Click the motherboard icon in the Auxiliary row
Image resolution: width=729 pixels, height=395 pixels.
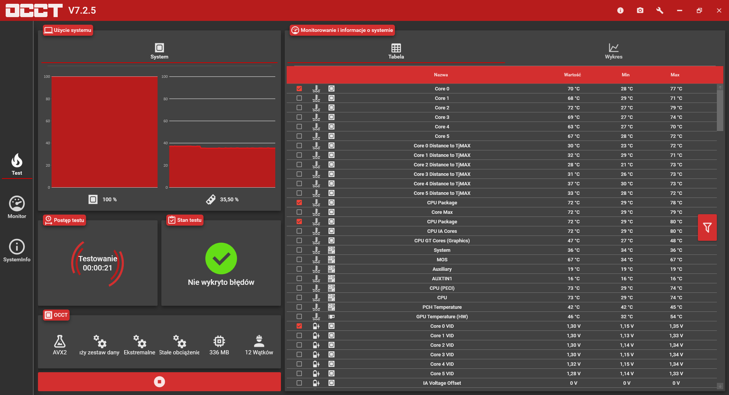click(x=331, y=269)
